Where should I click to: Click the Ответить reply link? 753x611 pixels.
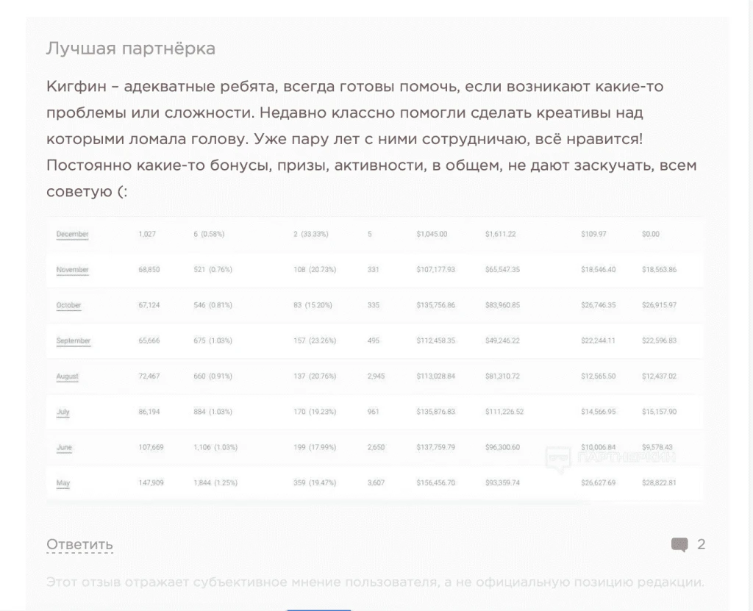point(79,544)
